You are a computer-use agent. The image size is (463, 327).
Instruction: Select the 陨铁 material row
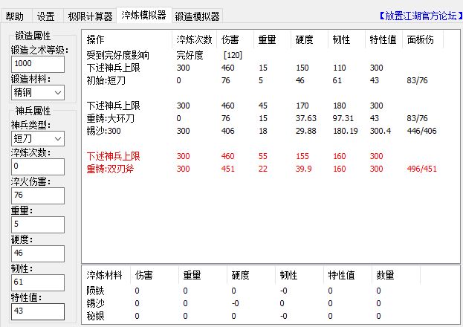click(x=252, y=291)
